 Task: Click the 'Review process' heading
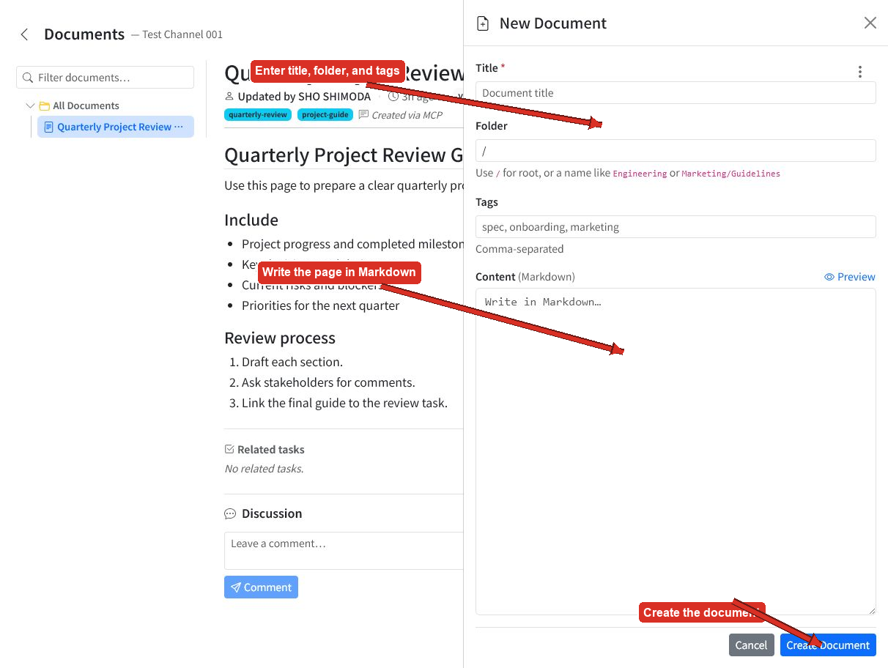pyautogui.click(x=280, y=338)
